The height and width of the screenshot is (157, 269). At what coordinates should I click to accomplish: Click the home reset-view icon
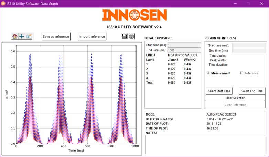coord(15,36)
